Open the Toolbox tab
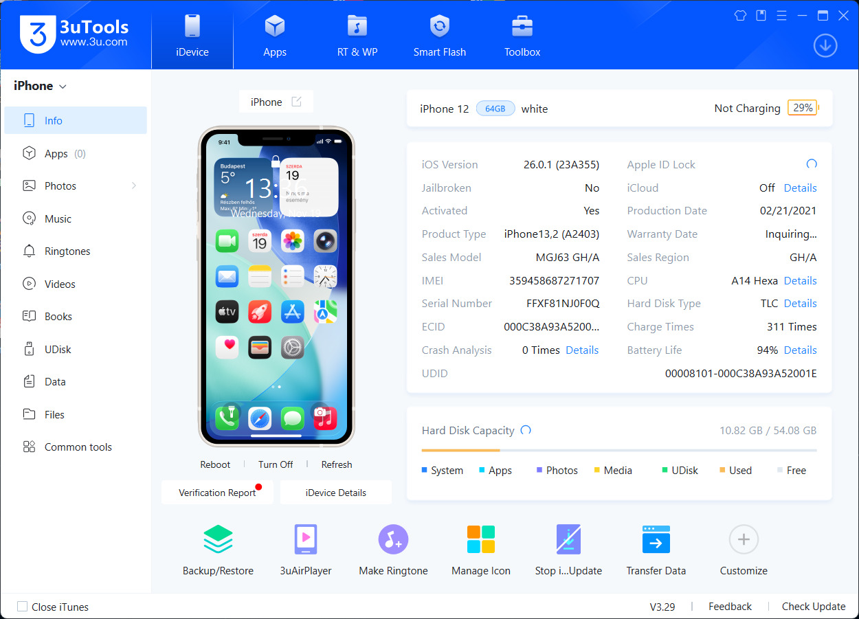 [522, 35]
